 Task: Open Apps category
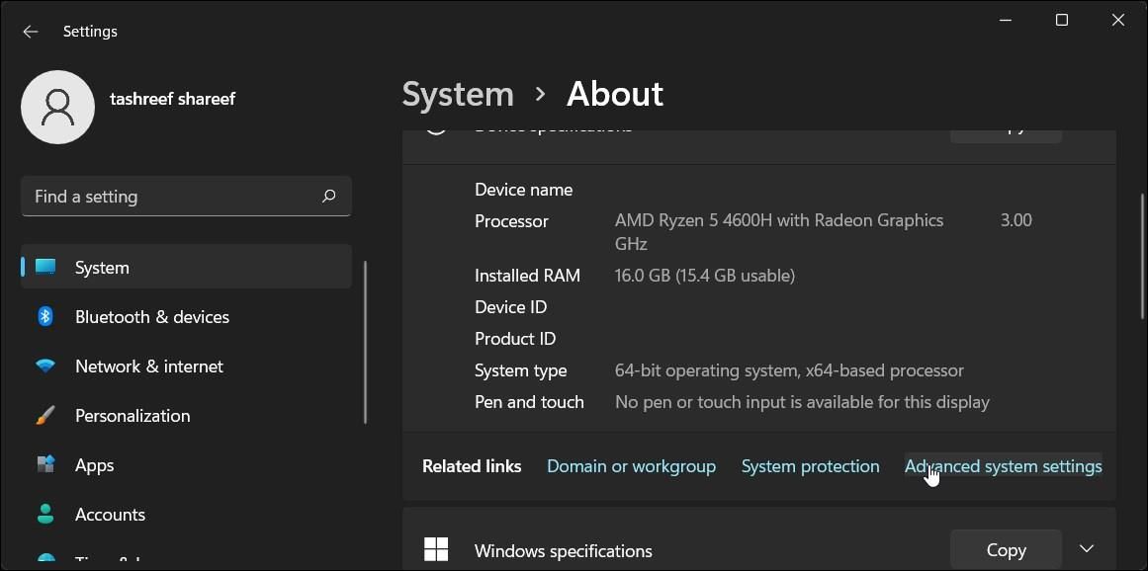[x=187, y=465]
